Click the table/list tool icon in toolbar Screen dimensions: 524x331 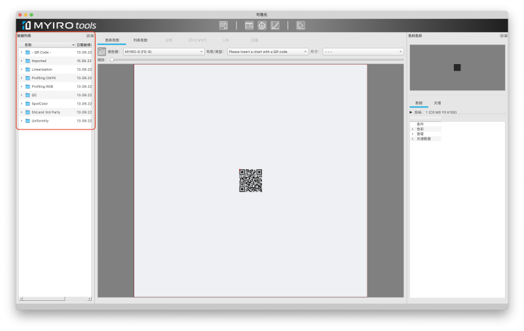click(x=249, y=26)
